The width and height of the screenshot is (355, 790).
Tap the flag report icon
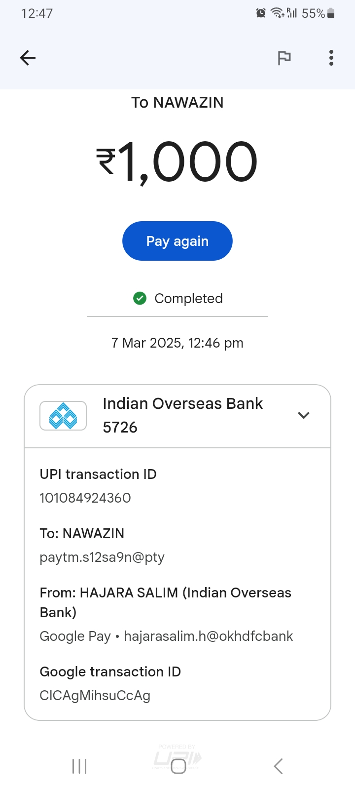tap(284, 58)
